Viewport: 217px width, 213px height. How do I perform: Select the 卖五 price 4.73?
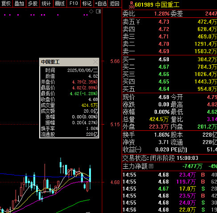coord(164,22)
